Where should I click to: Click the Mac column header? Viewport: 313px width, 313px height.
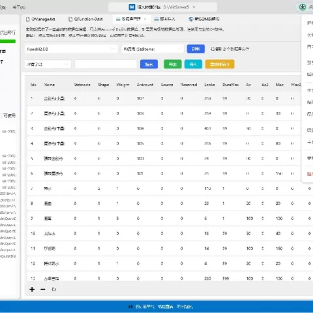tap(280, 85)
